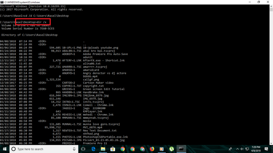273x153 pixels.
Task: Click the 'HandBrake.lnk' file name
Action: click(93, 92)
